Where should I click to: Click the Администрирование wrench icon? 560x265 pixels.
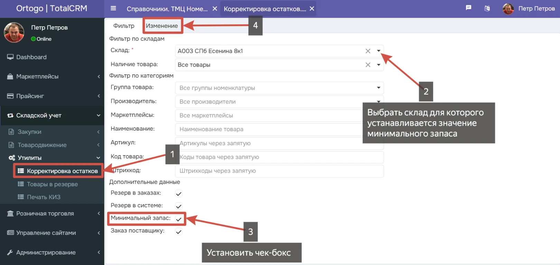tap(10, 253)
